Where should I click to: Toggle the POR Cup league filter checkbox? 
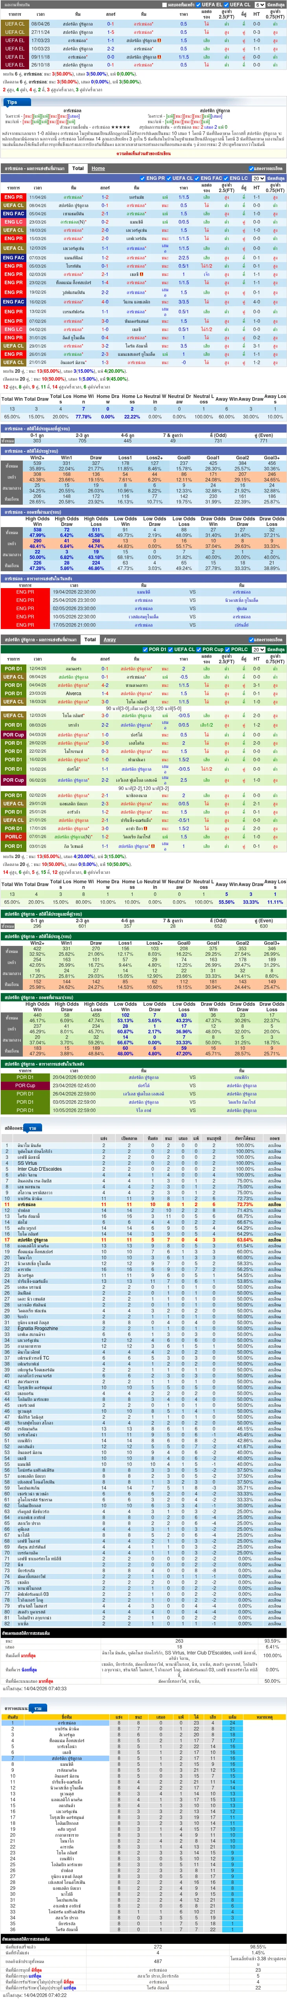click(200, 649)
